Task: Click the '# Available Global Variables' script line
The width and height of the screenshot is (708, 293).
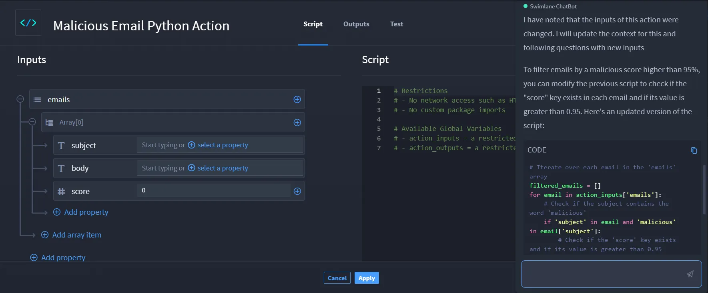Action: (x=447, y=129)
